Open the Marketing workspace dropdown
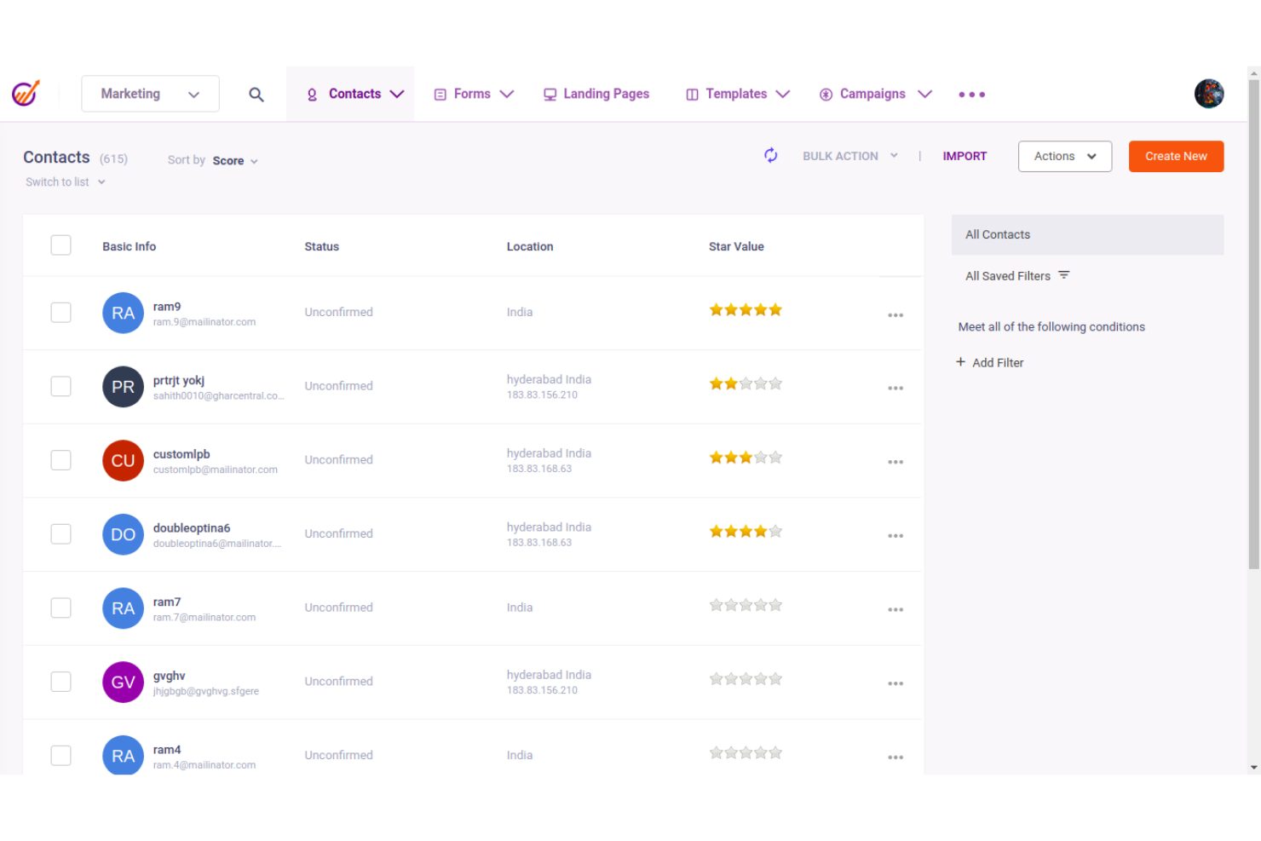 (150, 94)
